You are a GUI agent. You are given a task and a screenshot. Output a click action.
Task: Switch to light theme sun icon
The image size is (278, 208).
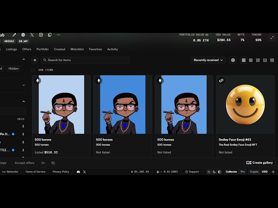(208, 172)
